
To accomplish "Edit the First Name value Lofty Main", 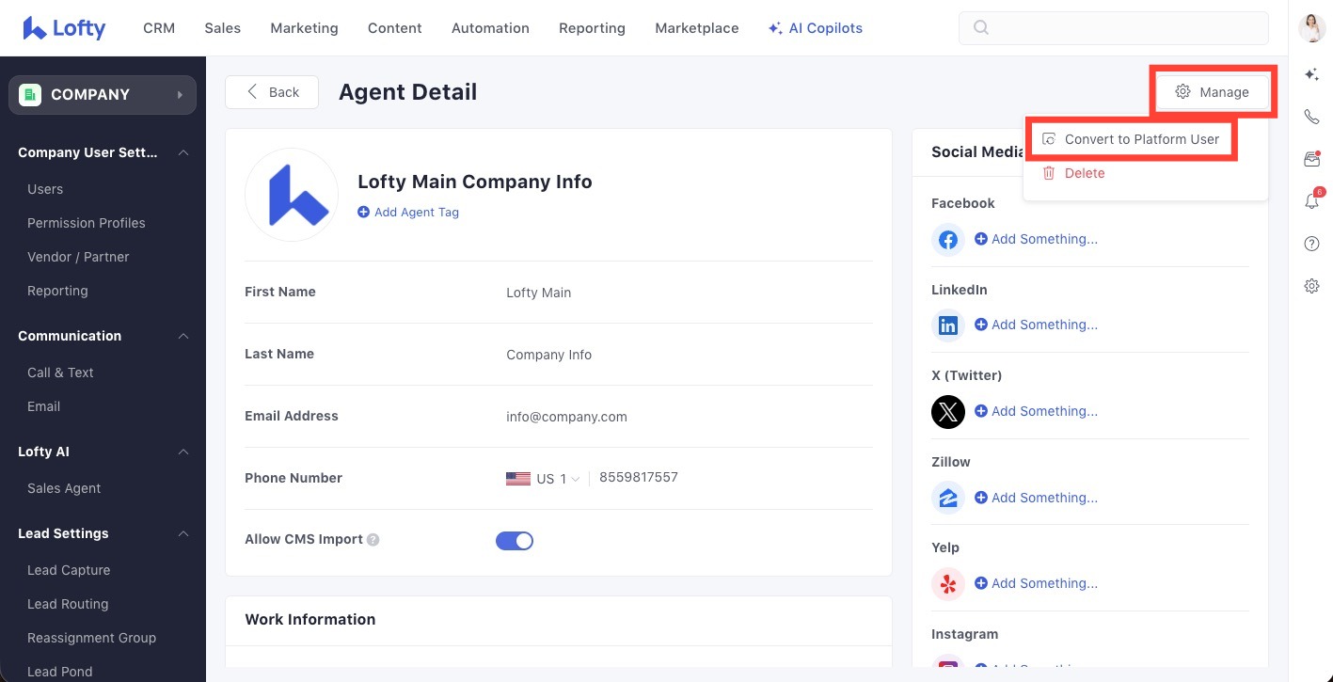I will click(539, 293).
